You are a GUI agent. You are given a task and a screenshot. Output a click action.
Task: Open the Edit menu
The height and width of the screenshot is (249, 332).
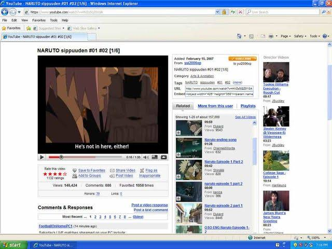tap(14, 20)
